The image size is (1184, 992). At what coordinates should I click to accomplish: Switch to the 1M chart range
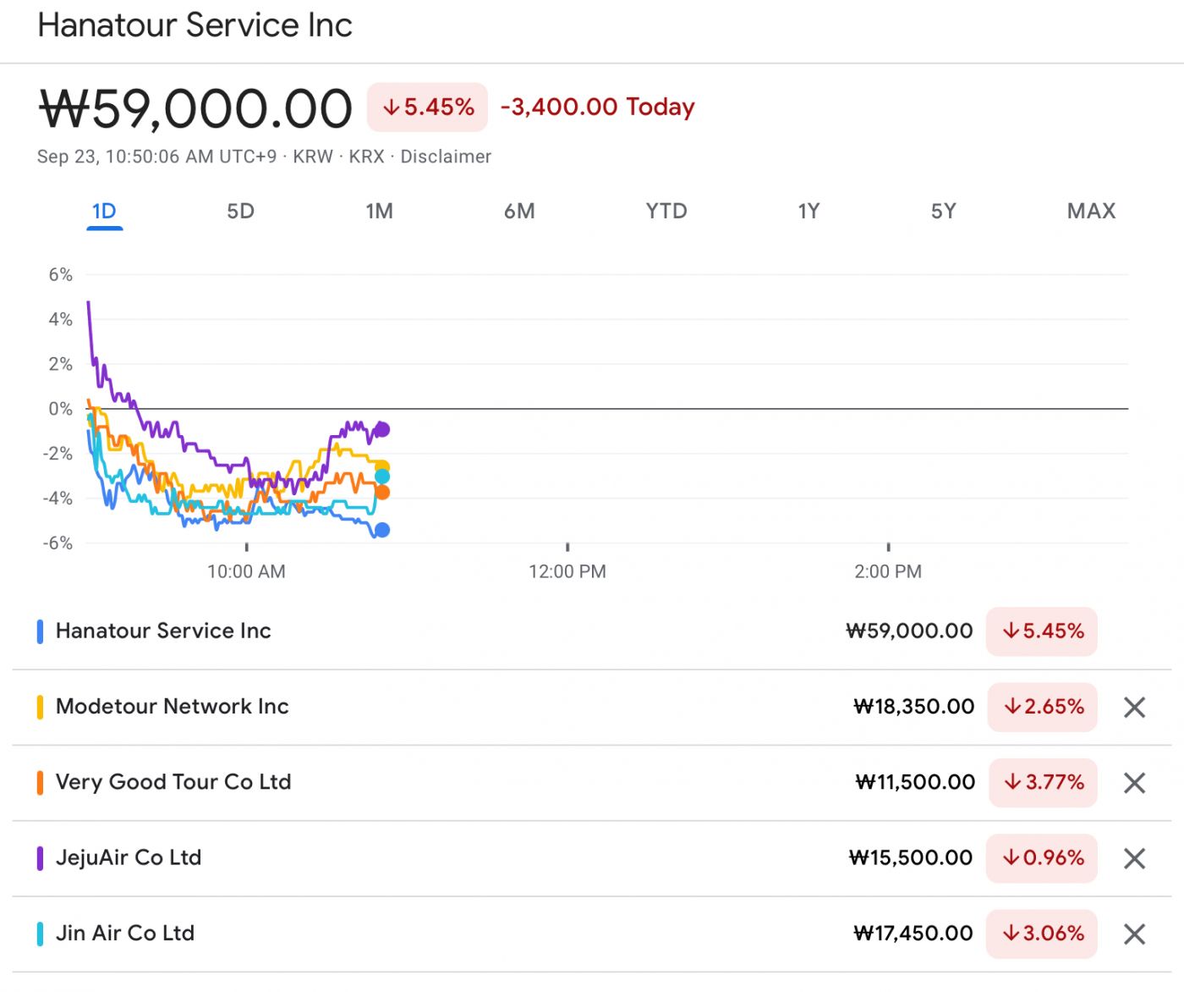[379, 211]
